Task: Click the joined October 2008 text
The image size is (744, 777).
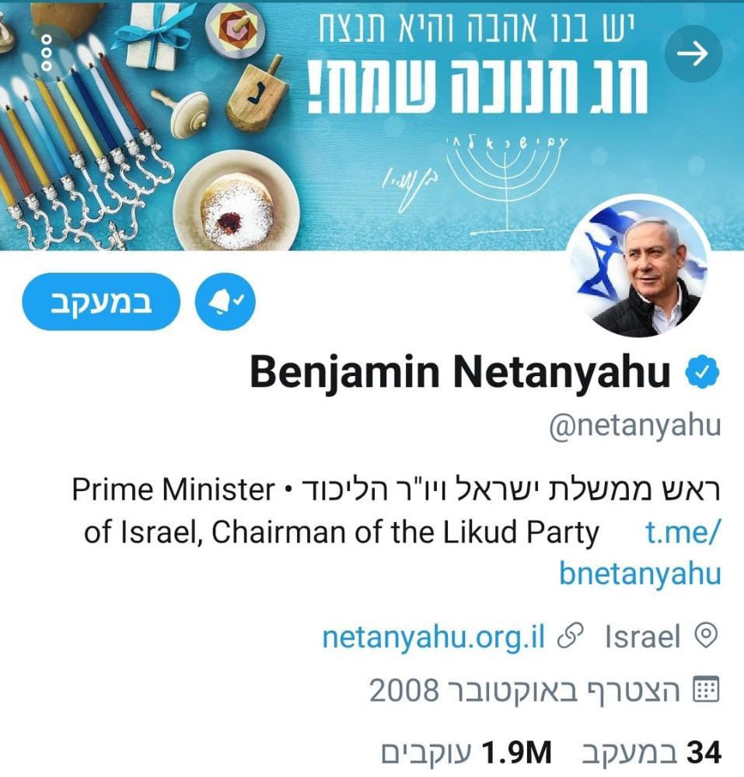Action: (x=525, y=690)
